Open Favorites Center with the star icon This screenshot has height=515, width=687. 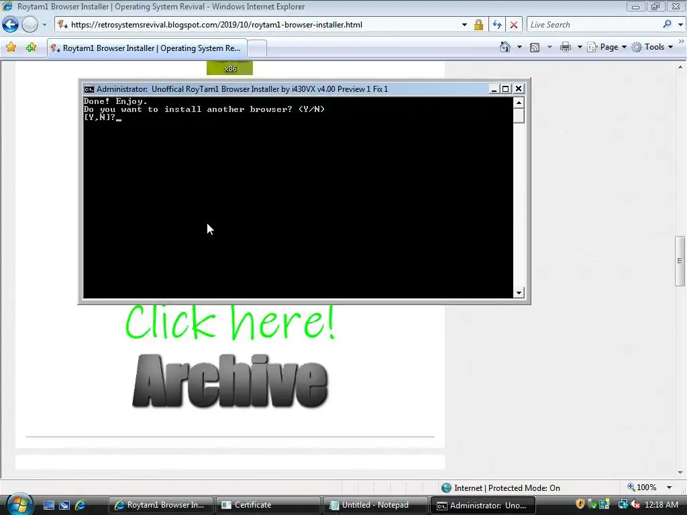click(x=11, y=48)
